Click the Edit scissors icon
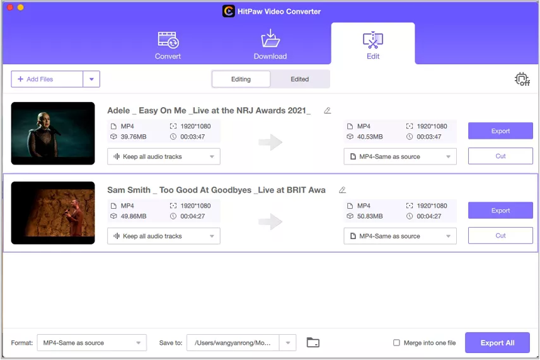The height and width of the screenshot is (360, 540). (x=373, y=40)
